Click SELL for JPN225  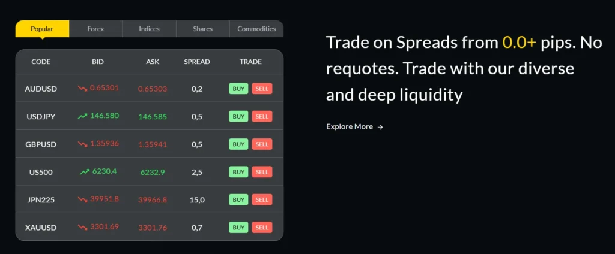point(262,199)
